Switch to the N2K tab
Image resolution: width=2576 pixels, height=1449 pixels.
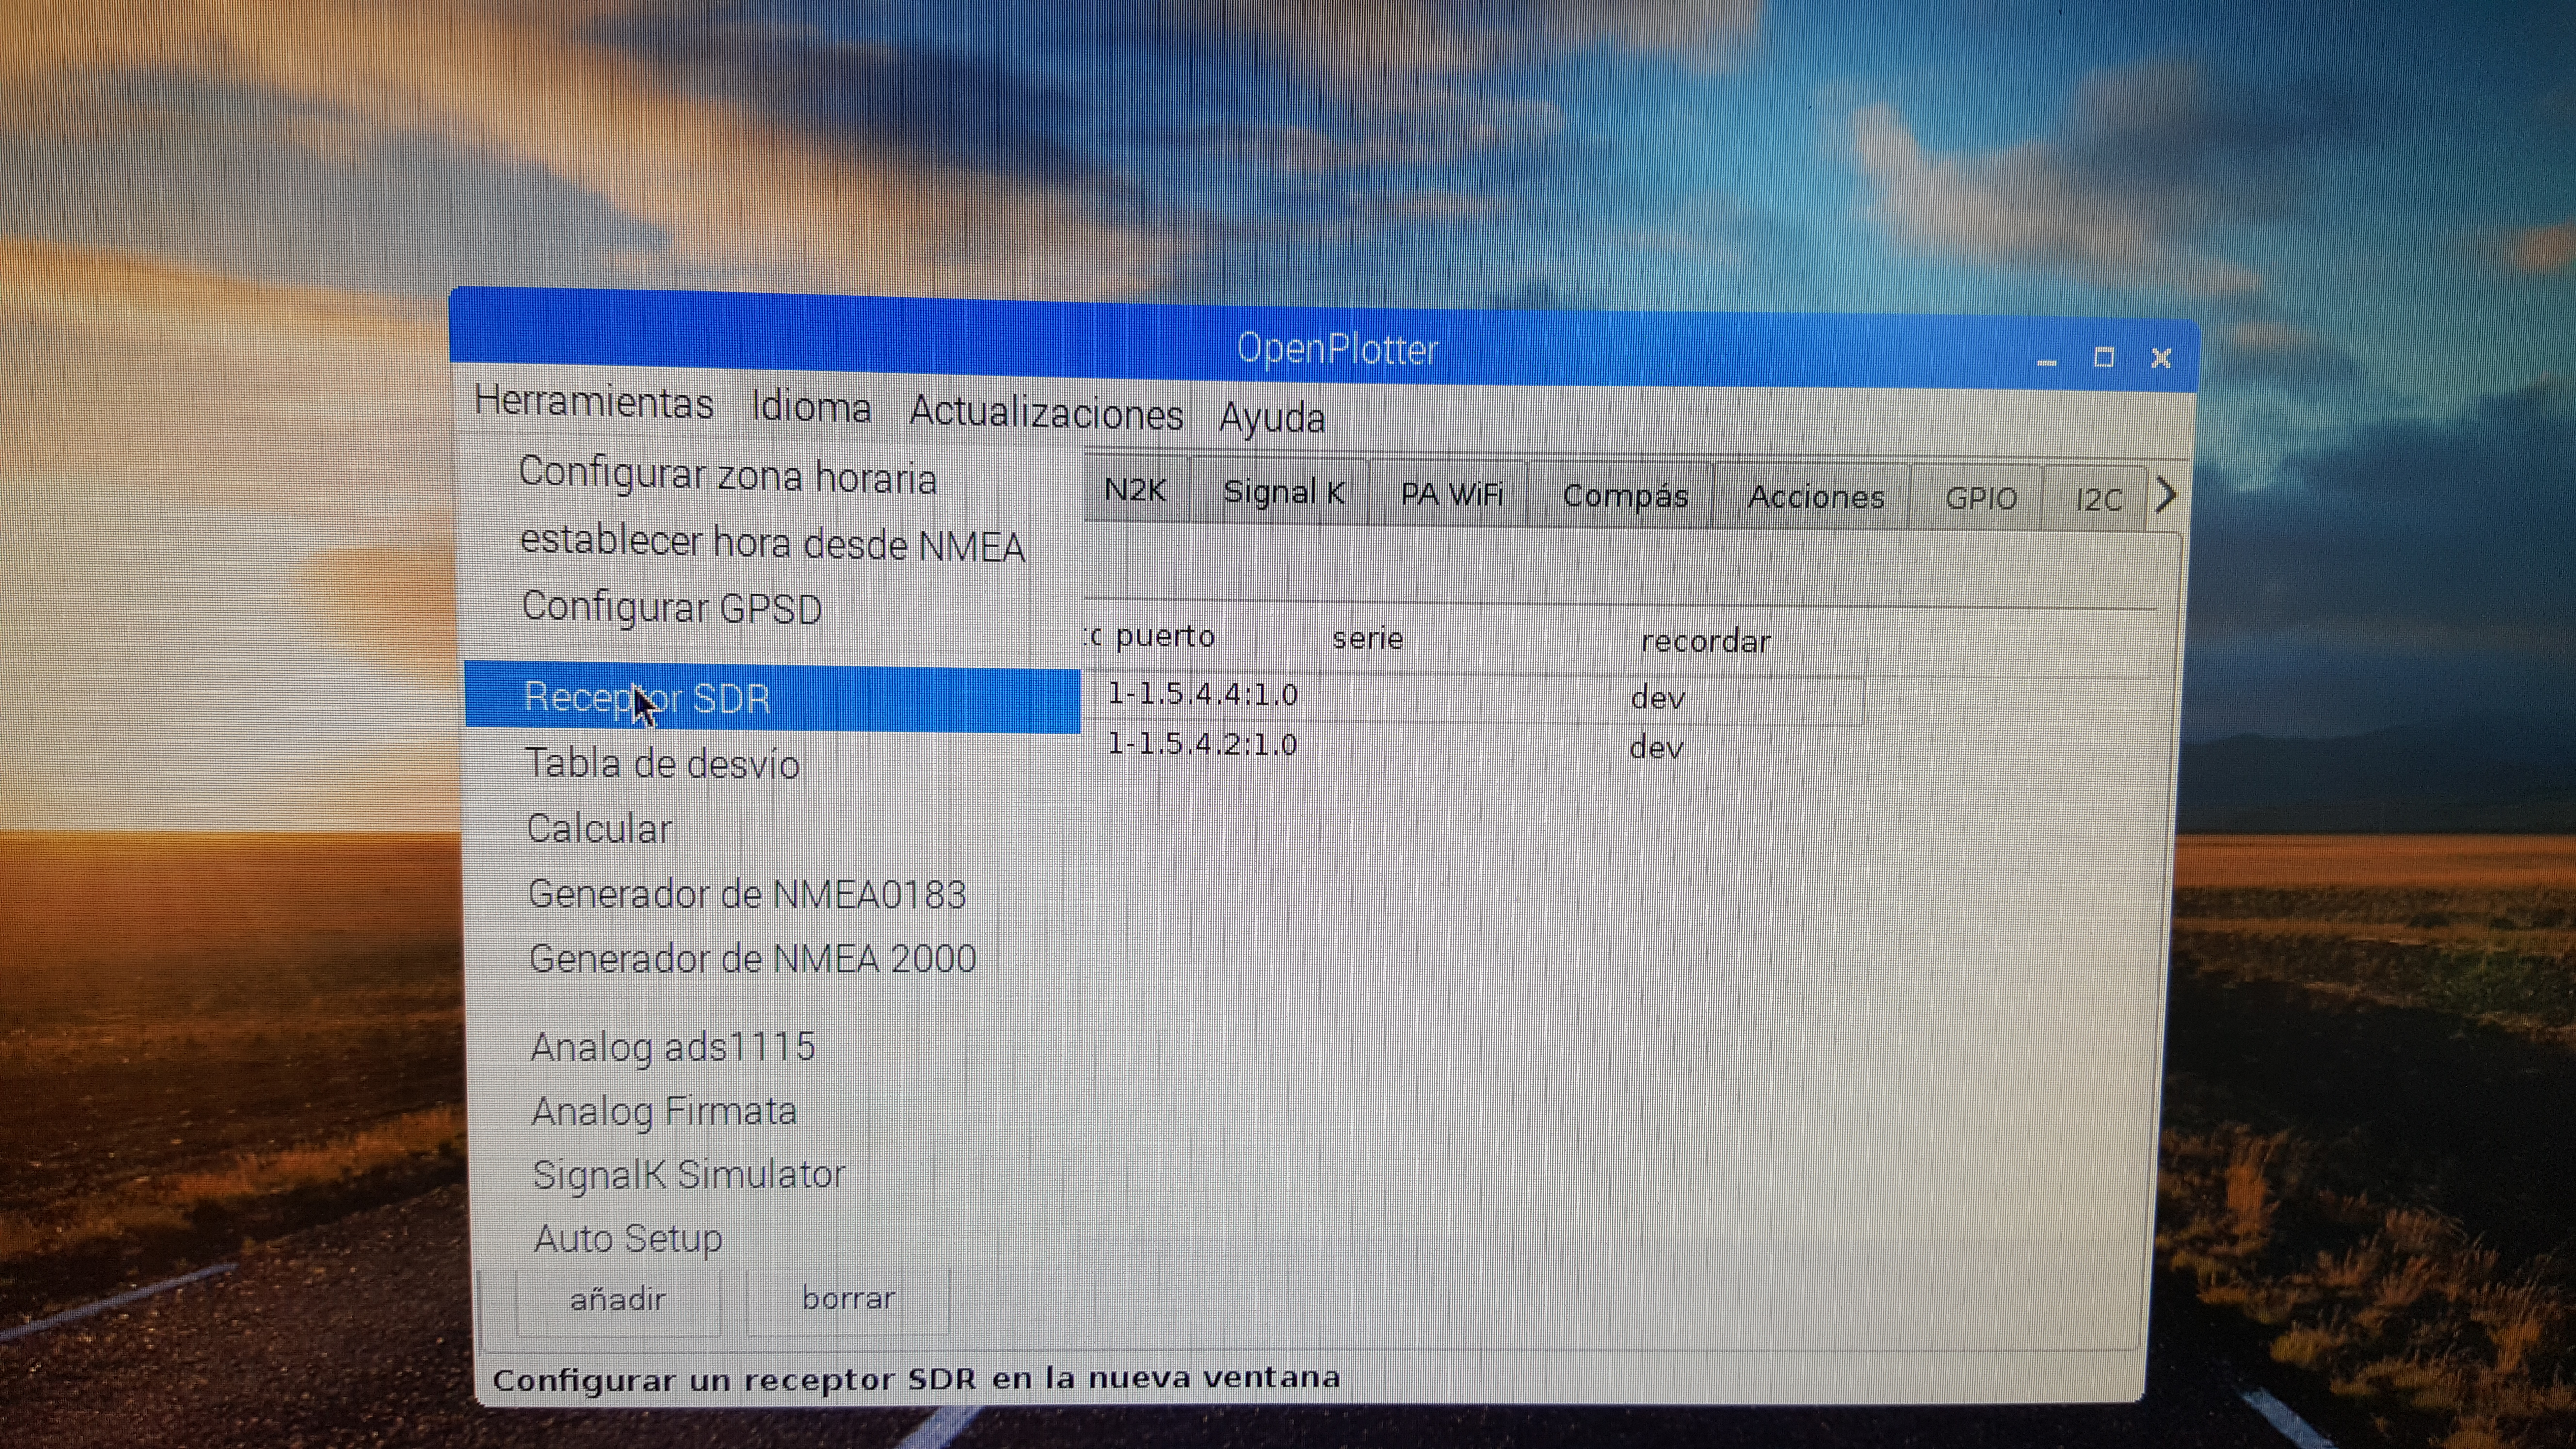pos(1136,491)
